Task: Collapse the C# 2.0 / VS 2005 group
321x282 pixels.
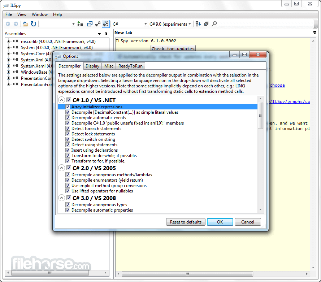Action: coord(62,168)
